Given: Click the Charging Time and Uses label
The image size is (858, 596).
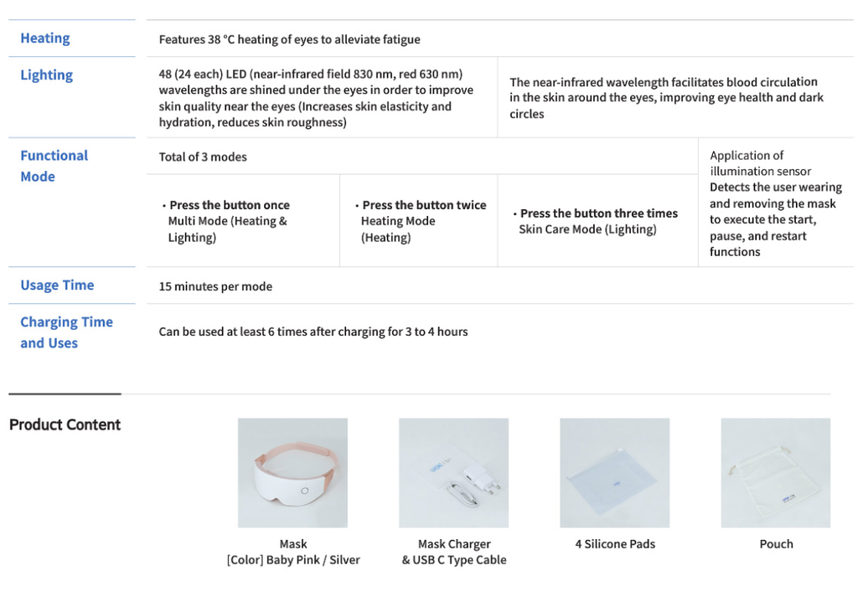Looking at the screenshot, I should tap(67, 332).
